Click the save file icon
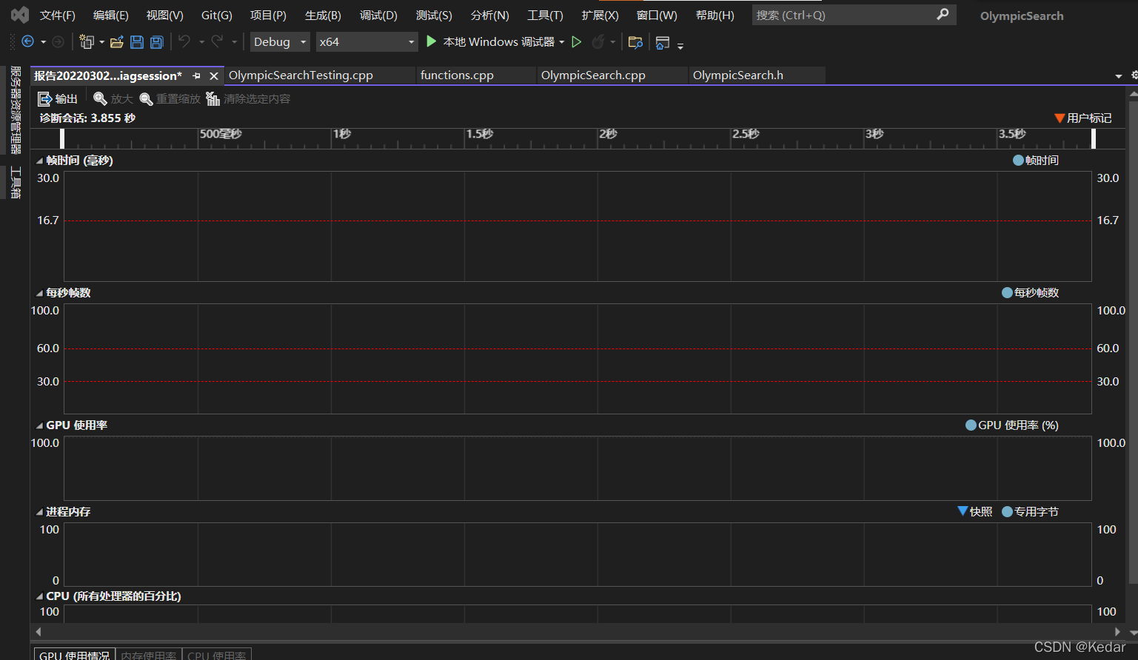Image resolution: width=1138 pixels, height=660 pixels. (137, 42)
